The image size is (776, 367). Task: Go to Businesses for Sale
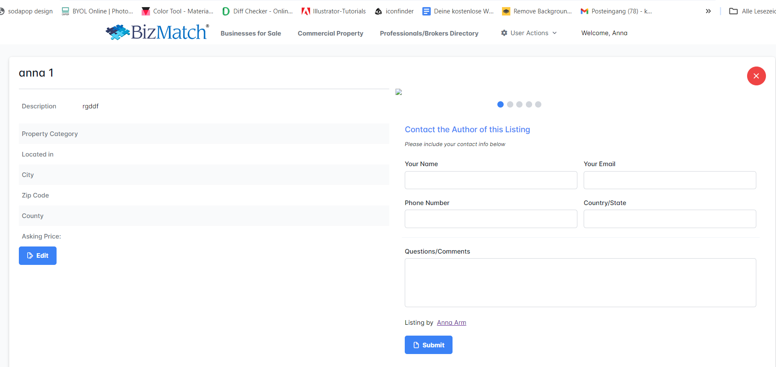(251, 33)
